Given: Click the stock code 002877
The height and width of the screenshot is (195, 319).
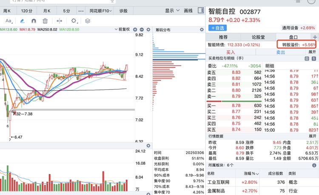Looking at the screenshot, I should pos(250,12).
